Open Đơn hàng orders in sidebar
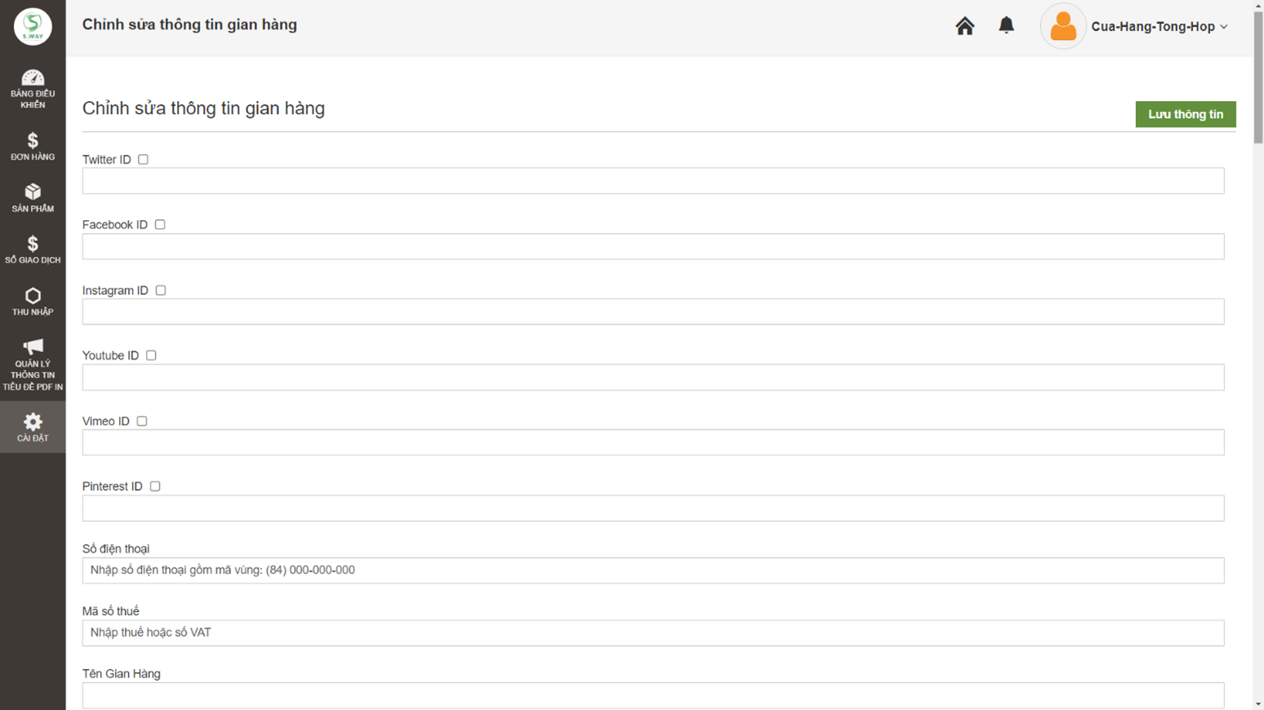The image size is (1264, 710). point(33,141)
